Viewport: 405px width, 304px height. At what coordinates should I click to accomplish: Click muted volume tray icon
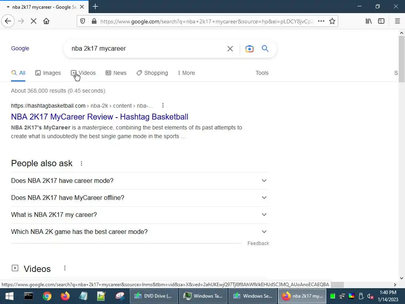(x=370, y=296)
